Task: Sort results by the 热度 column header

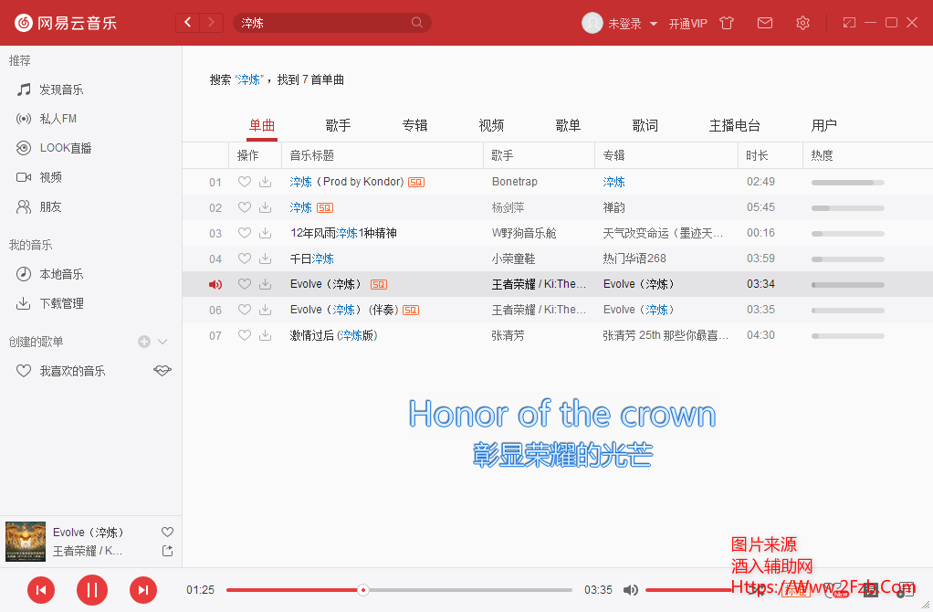Action: coord(823,155)
